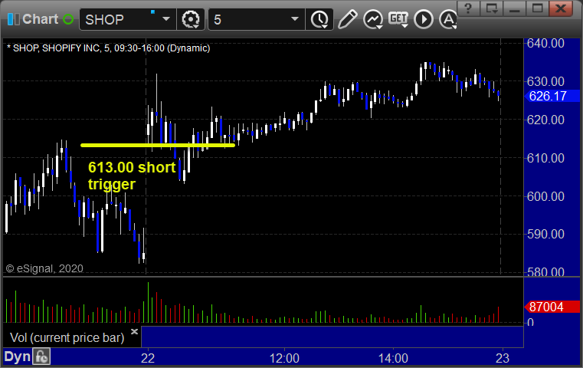Toggle the scale lock icon
Screen dimensions: 583x368
point(41,356)
